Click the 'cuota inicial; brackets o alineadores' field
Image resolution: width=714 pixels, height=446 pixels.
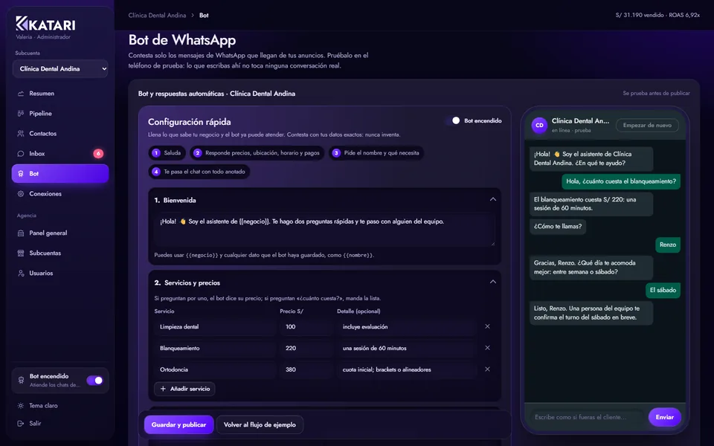point(407,369)
